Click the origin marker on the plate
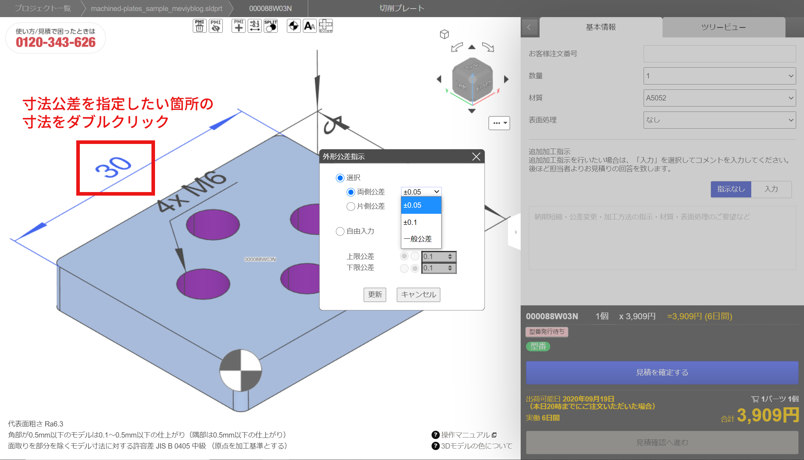Viewport: 804px width, 460px height. tap(241, 371)
